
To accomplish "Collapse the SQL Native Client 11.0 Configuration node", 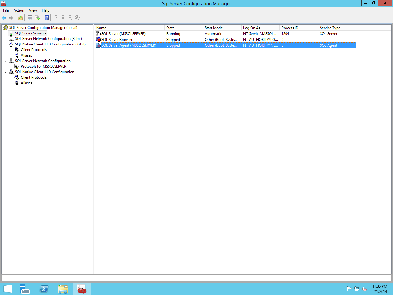I will point(6,72).
